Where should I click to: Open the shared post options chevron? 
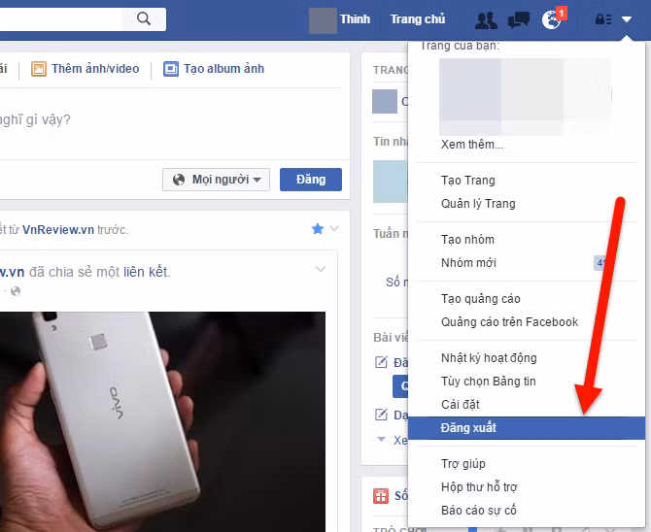coord(321,269)
